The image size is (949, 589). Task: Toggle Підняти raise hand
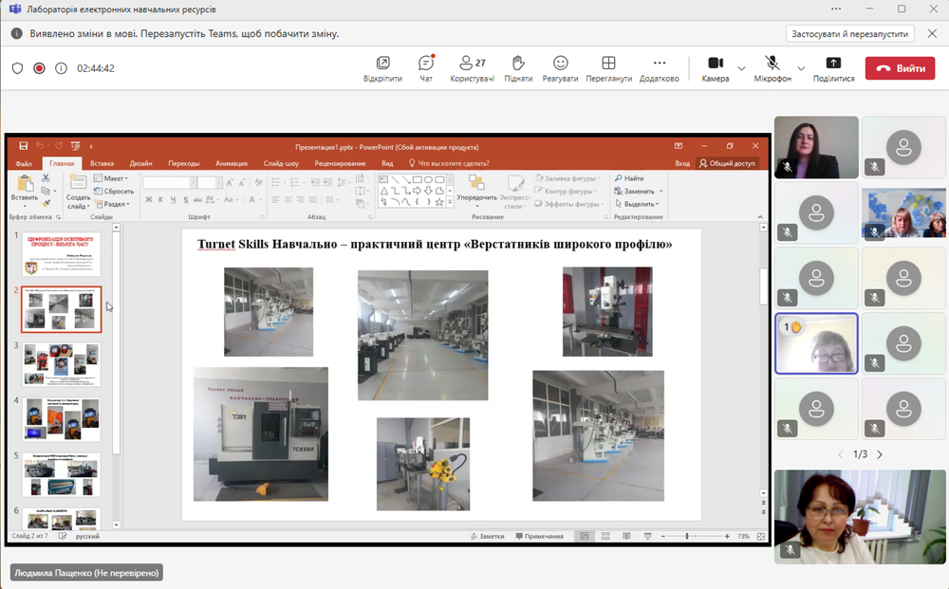(x=518, y=64)
